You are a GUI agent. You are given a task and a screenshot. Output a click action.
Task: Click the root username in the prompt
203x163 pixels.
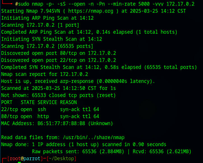tap(15, 159)
